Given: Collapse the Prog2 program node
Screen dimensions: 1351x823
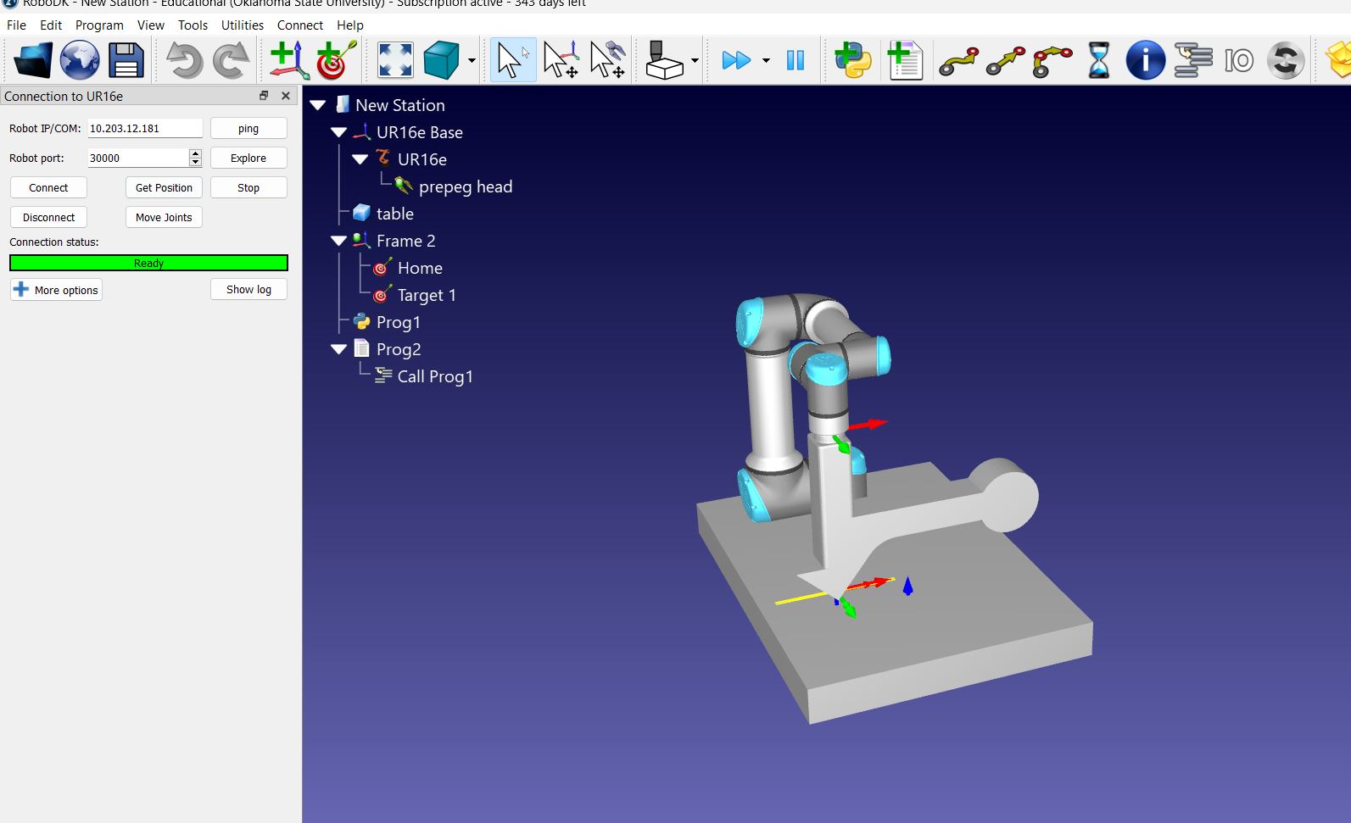Looking at the screenshot, I should pyautogui.click(x=339, y=349).
